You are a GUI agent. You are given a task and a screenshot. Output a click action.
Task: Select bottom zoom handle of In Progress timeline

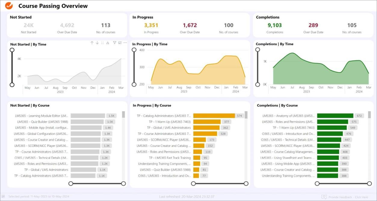[135, 85]
